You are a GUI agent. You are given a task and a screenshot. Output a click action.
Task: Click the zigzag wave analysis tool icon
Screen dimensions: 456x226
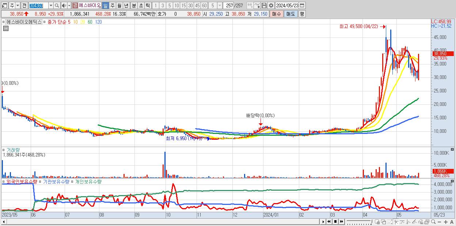pyautogui.click(x=408, y=222)
